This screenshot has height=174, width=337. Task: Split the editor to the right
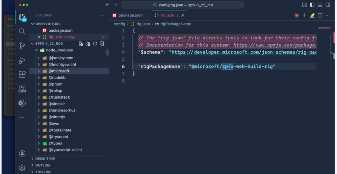[320, 15]
